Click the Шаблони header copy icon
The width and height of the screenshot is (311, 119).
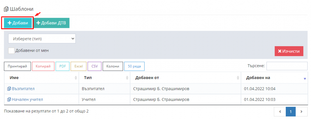click(x=6, y=9)
